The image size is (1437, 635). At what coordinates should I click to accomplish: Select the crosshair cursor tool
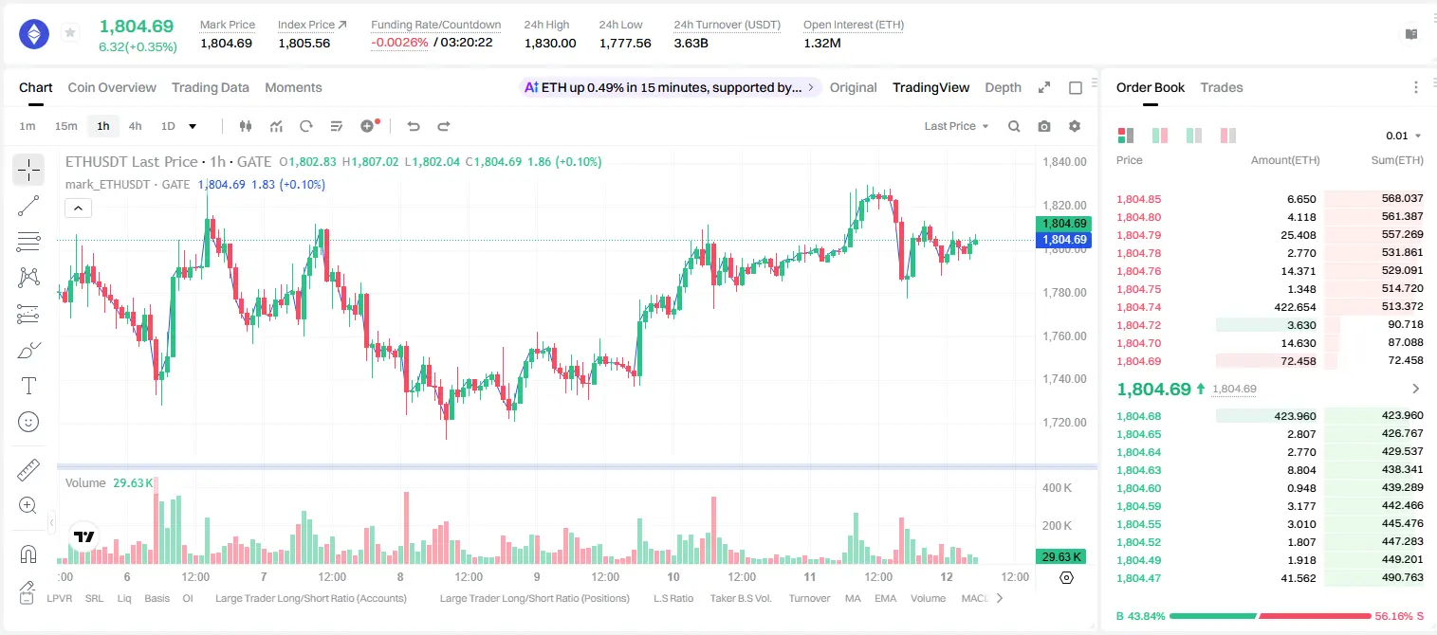click(x=28, y=171)
